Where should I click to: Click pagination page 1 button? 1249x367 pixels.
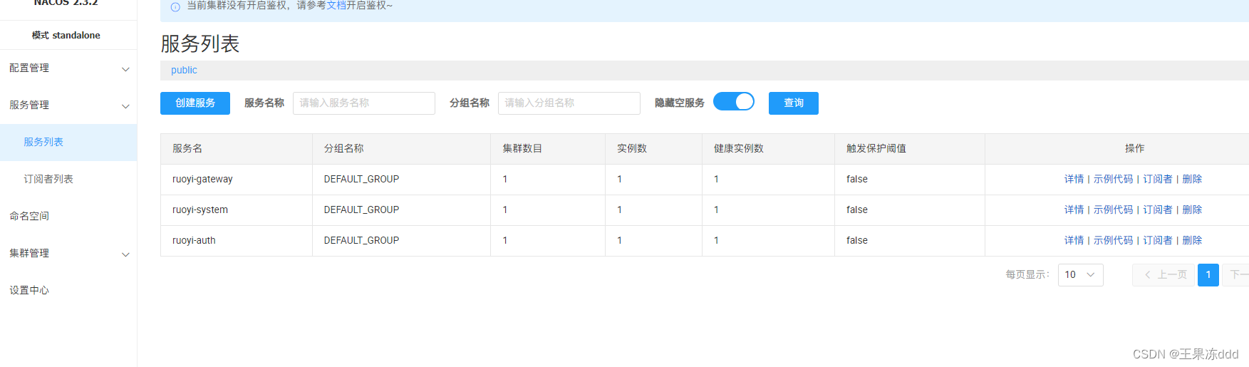point(1208,275)
